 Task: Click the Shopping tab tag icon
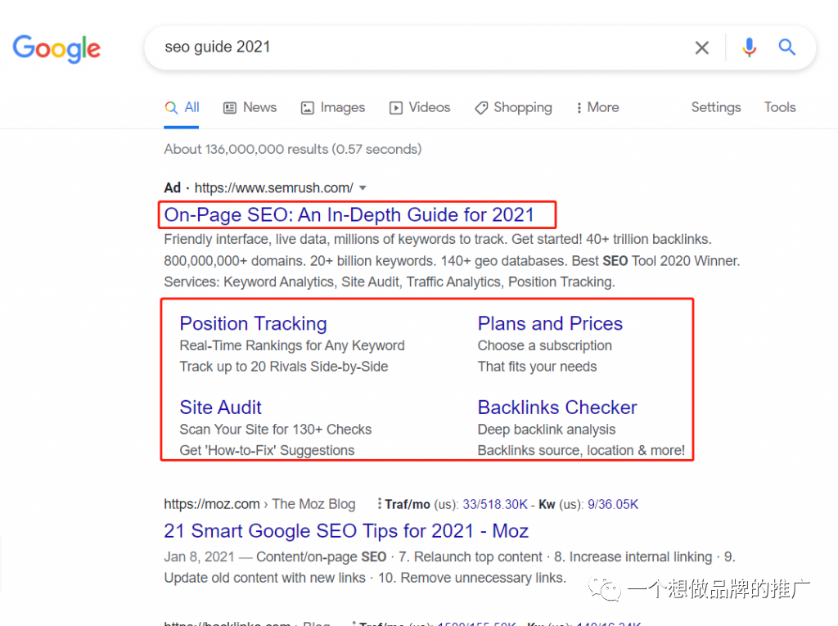pos(481,108)
